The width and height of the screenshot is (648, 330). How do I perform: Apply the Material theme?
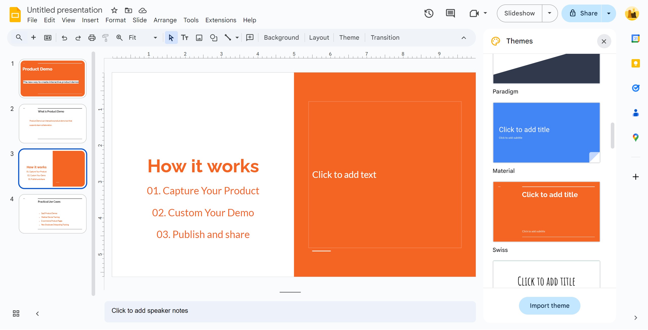point(546,133)
